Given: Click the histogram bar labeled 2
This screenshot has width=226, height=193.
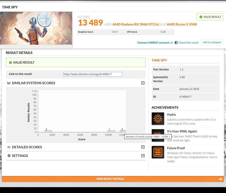Looking at the screenshot, I should (48, 131).
